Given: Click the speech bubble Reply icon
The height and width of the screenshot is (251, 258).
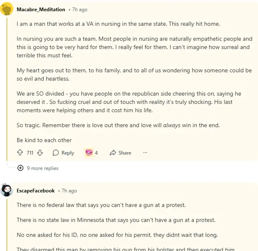Looking at the screenshot, I should (x=56, y=153).
